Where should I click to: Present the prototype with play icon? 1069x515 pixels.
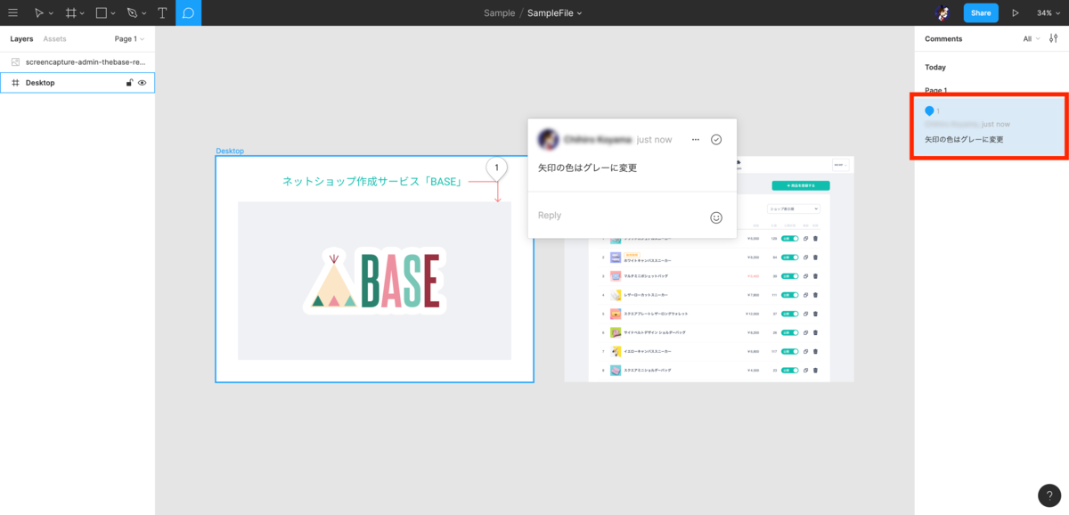pos(1016,12)
